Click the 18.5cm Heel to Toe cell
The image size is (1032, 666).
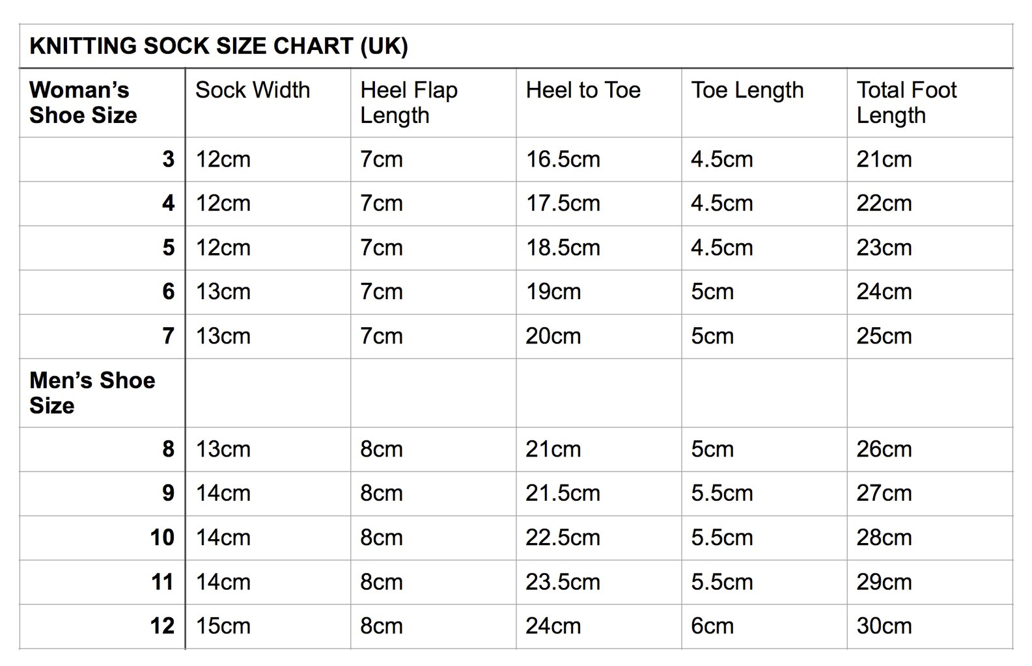[x=563, y=248]
